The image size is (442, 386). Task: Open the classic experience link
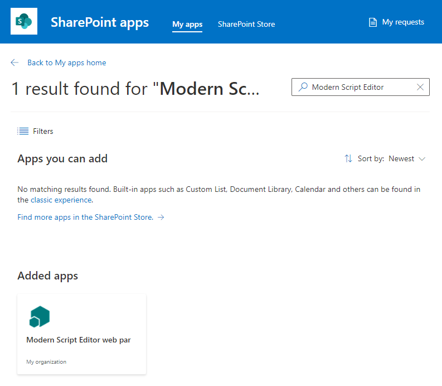coord(61,200)
